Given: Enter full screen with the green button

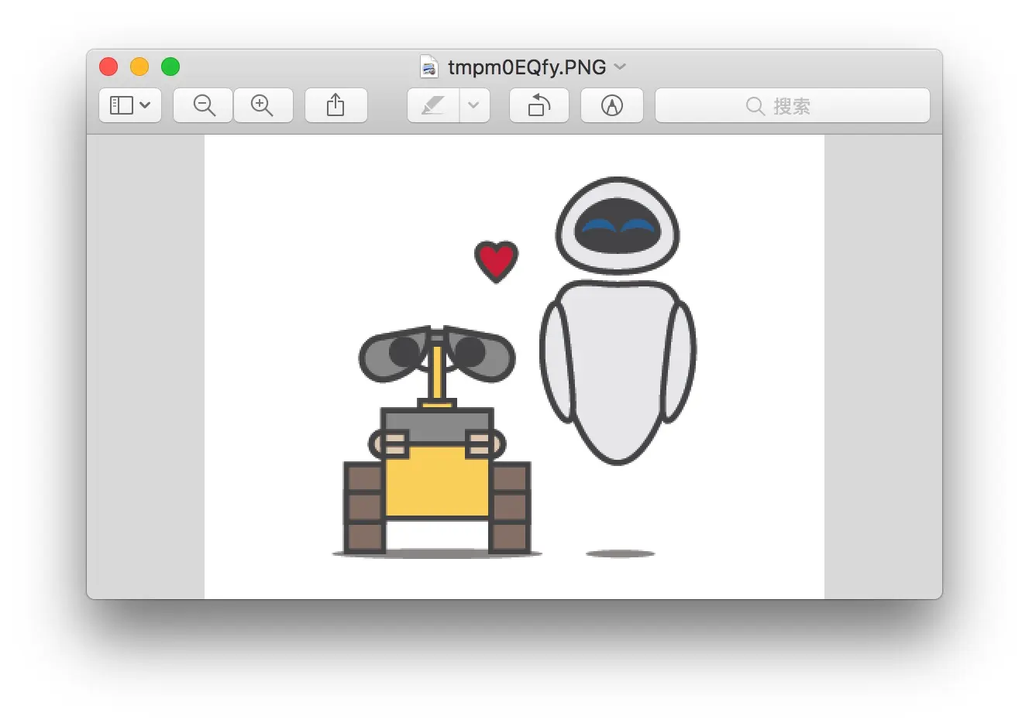Looking at the screenshot, I should point(170,67).
